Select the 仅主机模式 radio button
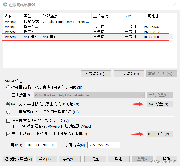 tap(8, 112)
